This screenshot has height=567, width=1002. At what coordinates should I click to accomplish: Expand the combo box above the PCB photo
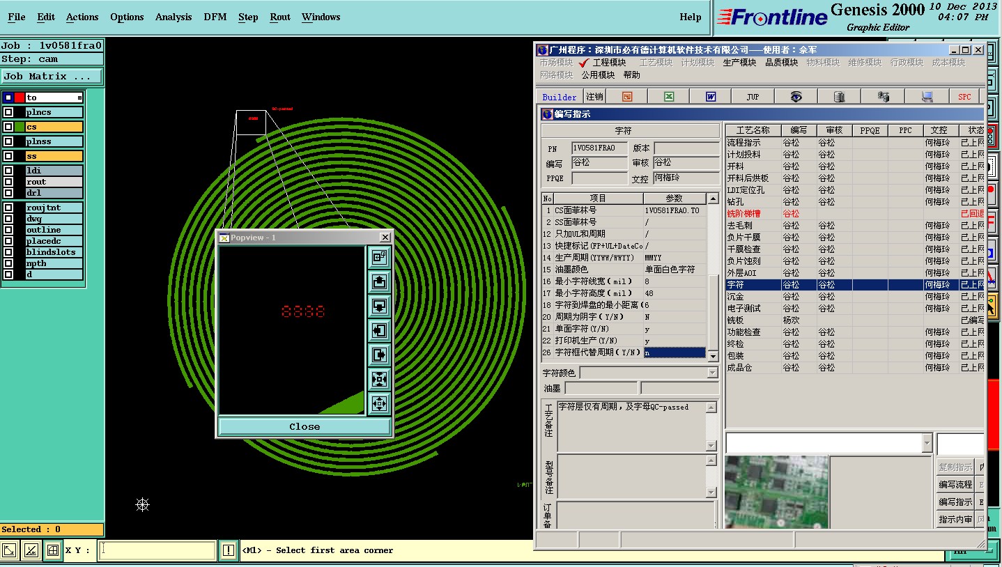point(926,443)
